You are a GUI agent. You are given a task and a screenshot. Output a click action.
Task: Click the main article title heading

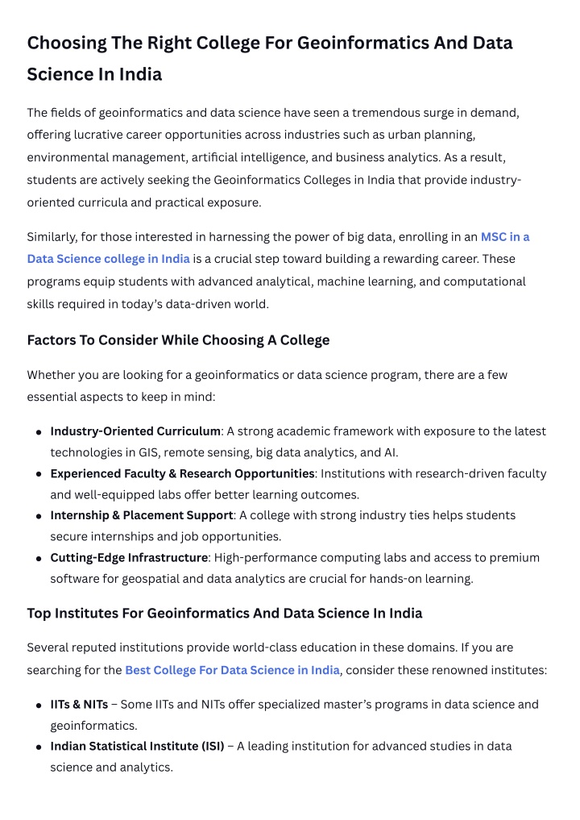270,58
